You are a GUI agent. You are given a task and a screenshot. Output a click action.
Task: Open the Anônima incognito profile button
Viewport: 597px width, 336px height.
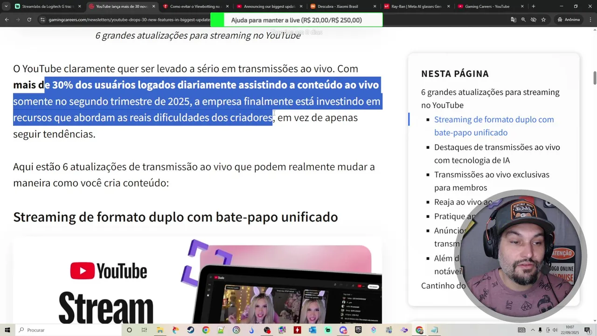click(x=569, y=20)
